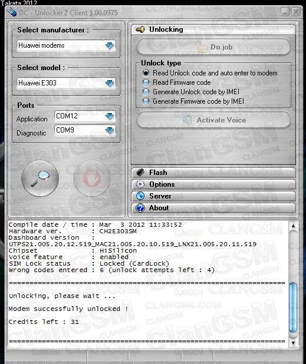Click the key icon beside Unlocking
The width and height of the screenshot is (306, 364).
pos(140,29)
